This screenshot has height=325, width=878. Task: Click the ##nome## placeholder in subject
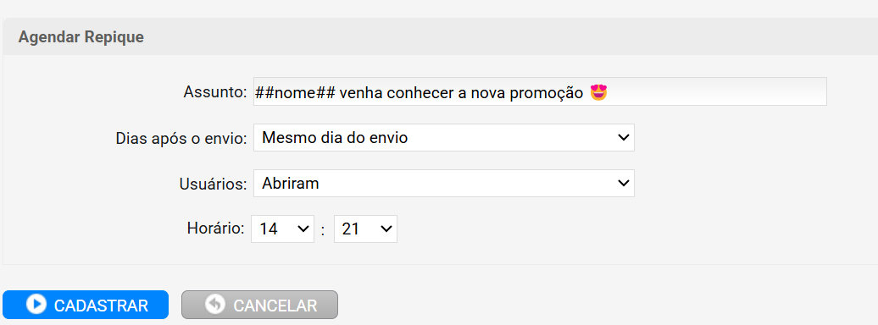point(295,93)
